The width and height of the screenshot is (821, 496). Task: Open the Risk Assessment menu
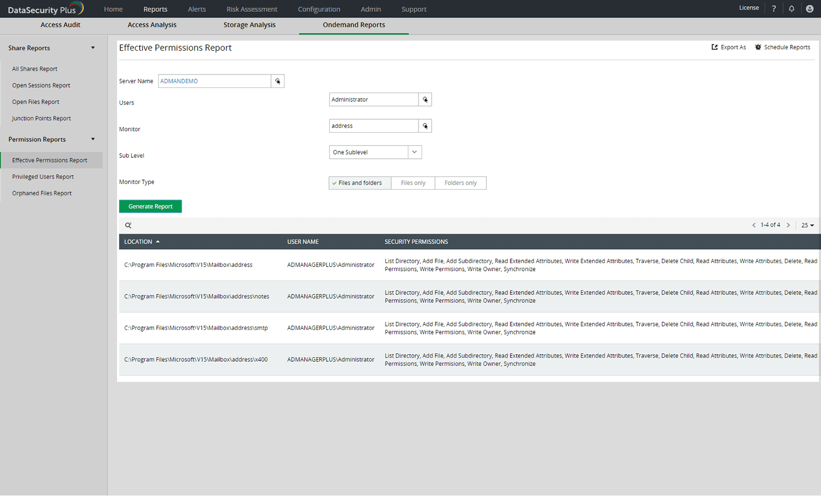pos(252,9)
